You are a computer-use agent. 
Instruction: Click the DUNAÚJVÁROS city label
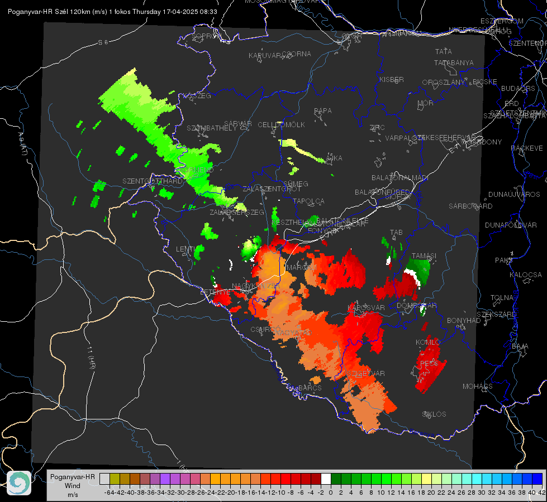[x=514, y=195]
